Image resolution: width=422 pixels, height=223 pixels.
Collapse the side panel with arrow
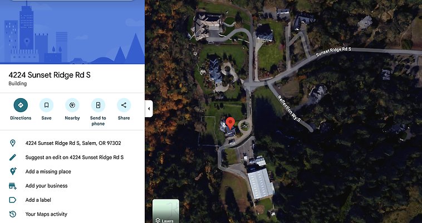coord(149,109)
